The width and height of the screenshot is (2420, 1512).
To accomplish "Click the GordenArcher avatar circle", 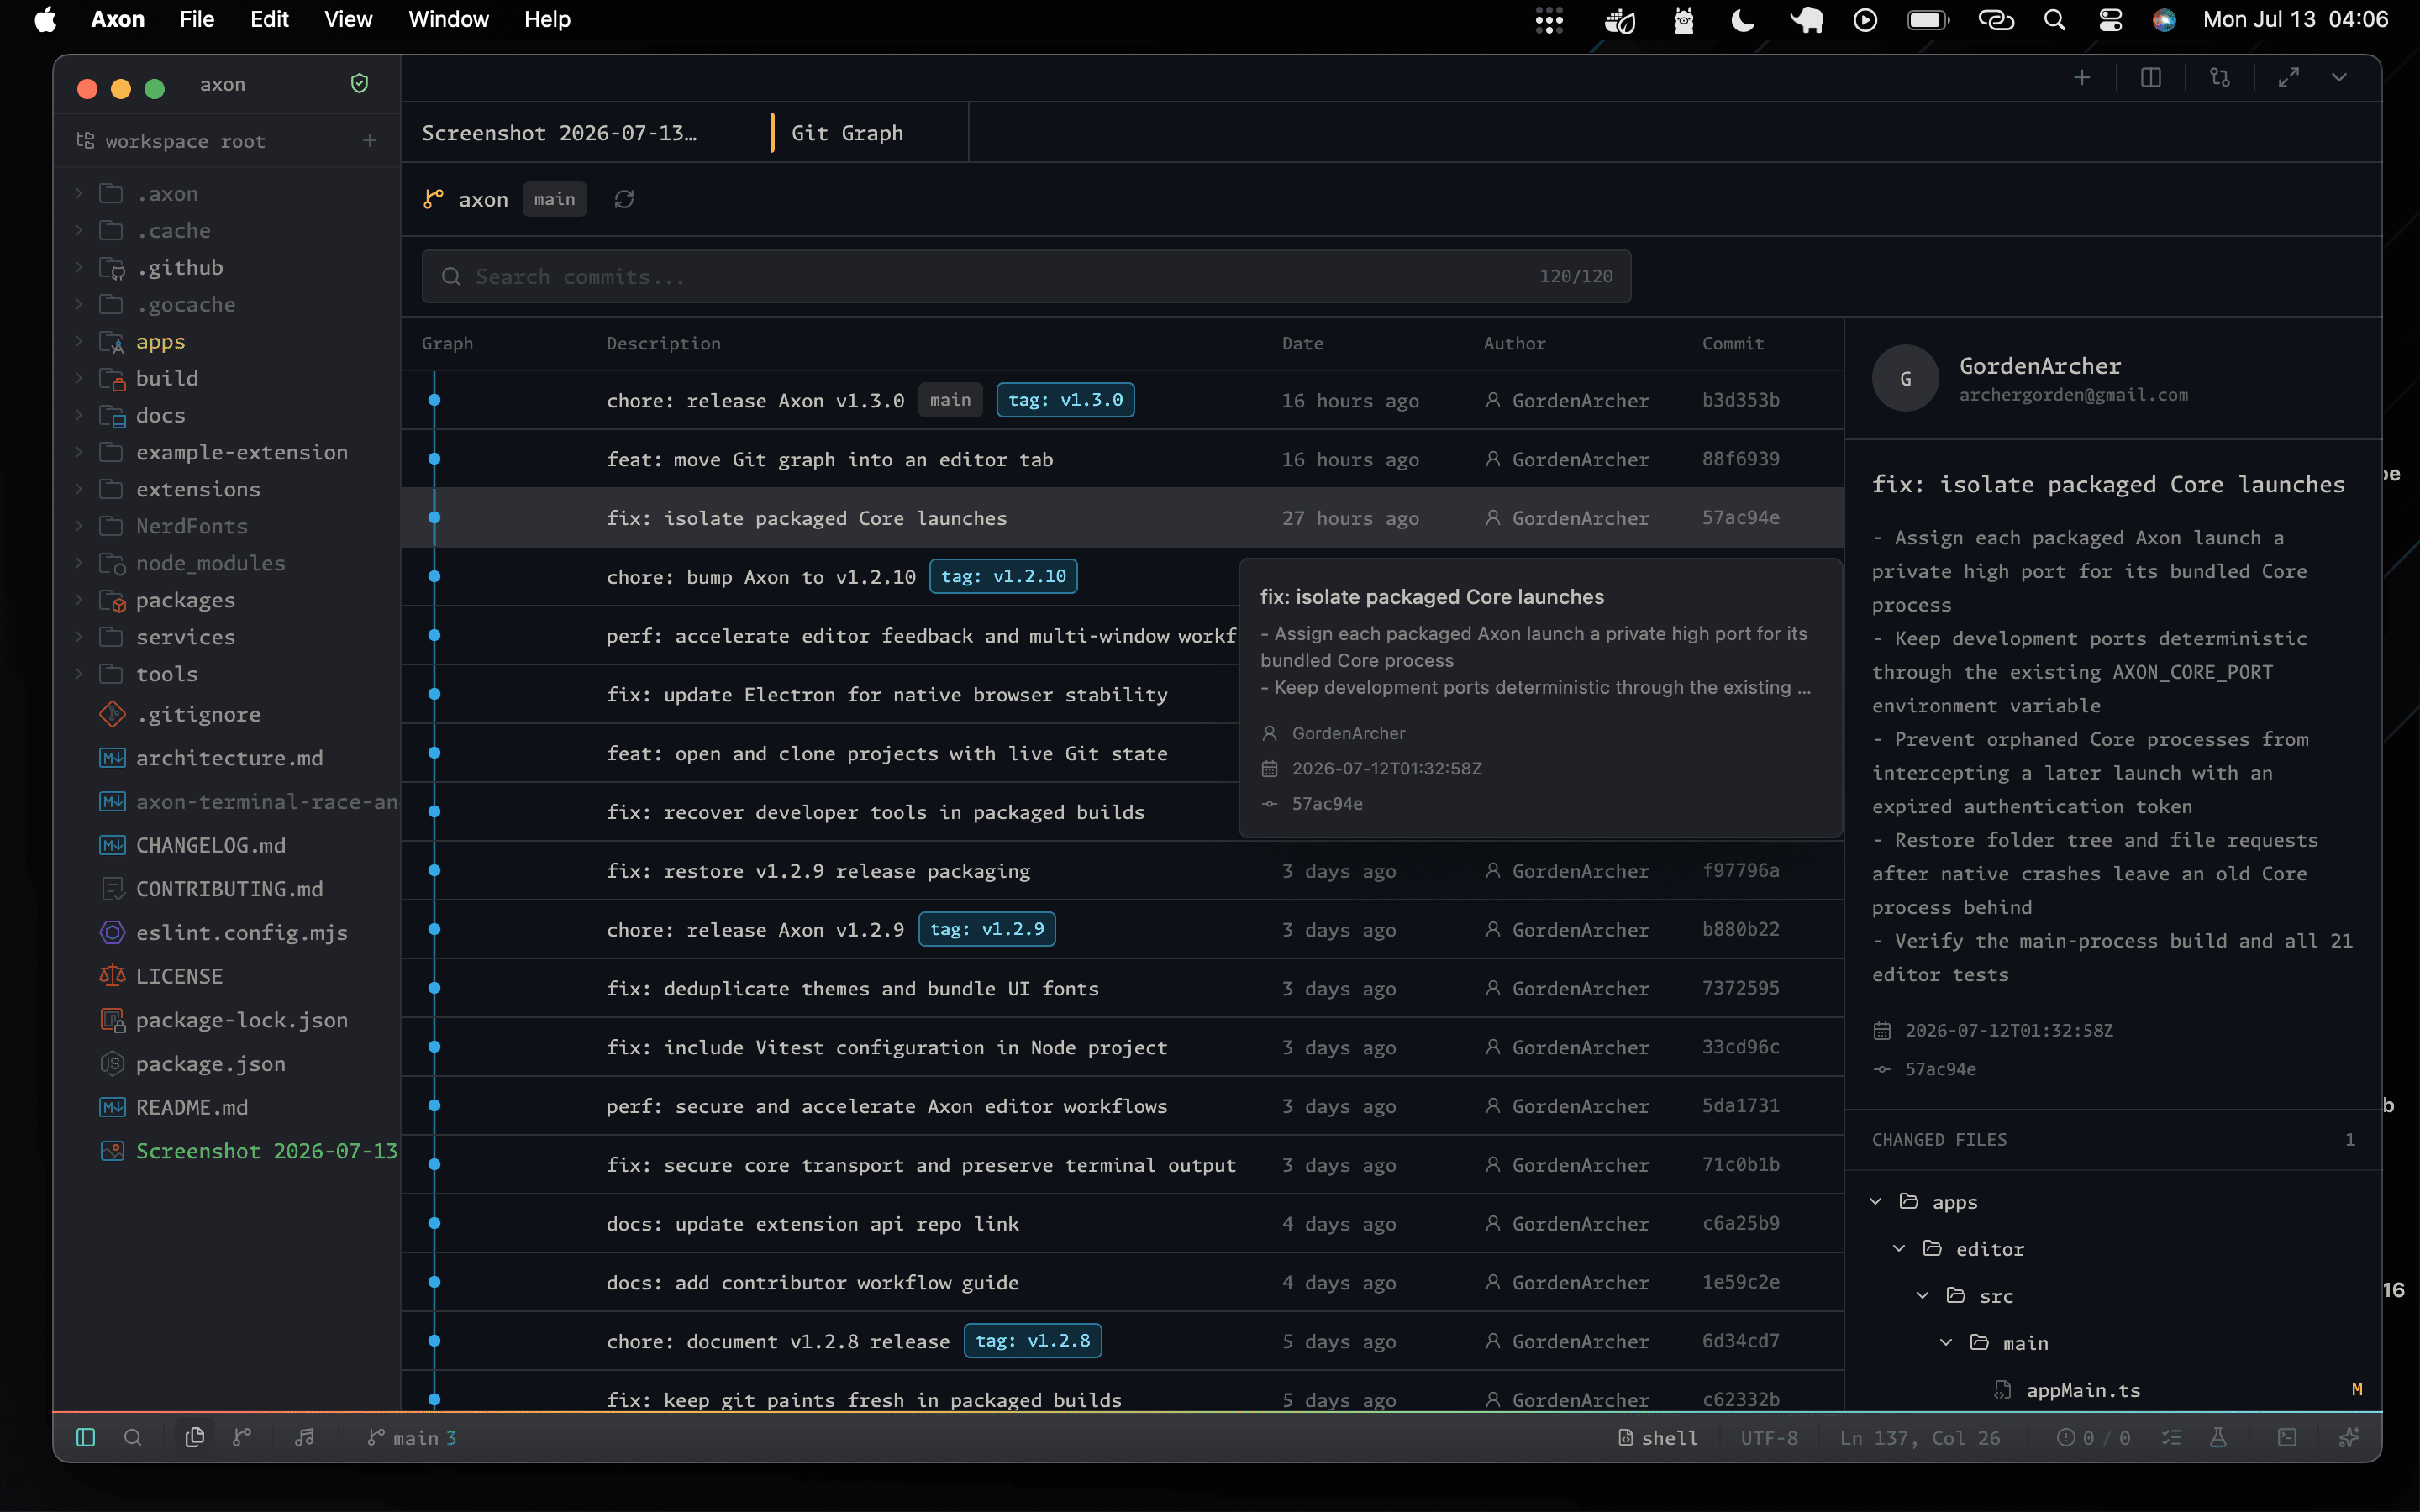I will tap(1905, 378).
